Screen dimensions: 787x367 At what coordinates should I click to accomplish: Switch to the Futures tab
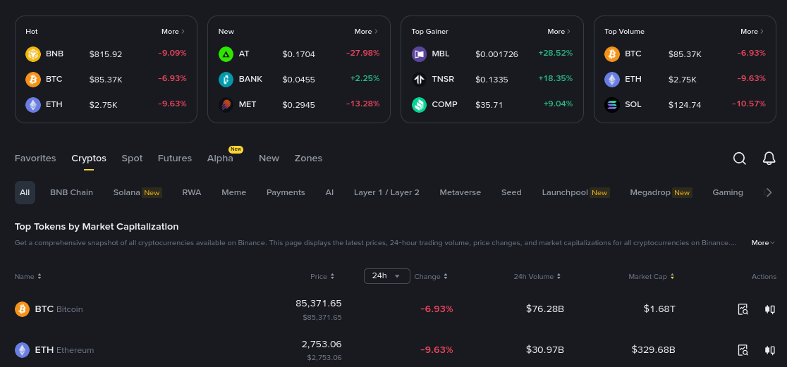coord(175,158)
